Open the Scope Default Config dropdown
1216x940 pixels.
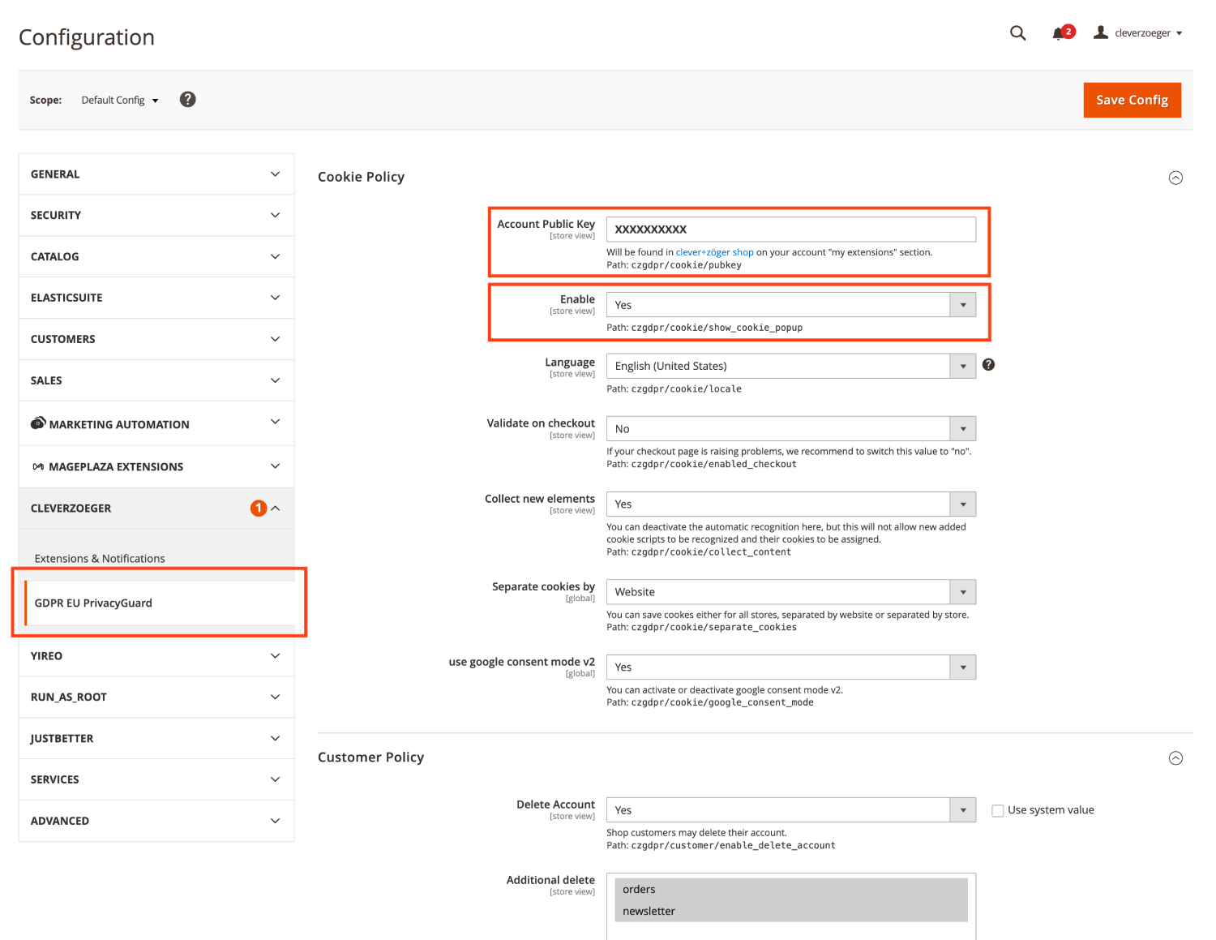120,101
